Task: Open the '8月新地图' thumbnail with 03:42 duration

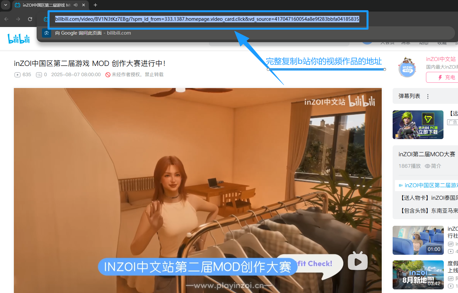Action: tap(418, 275)
